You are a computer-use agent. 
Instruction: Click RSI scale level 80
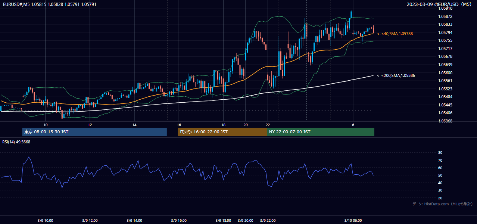[x=440, y=153]
